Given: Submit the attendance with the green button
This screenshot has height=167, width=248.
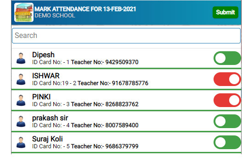Looking at the screenshot, I should click(225, 12).
